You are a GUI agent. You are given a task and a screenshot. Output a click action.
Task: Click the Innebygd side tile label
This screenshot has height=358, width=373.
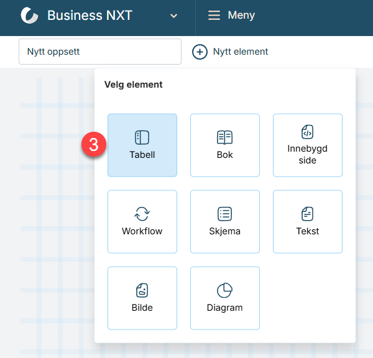(308, 154)
